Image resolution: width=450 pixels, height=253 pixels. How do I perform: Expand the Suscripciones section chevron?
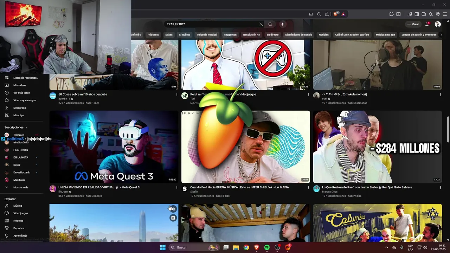point(26,127)
